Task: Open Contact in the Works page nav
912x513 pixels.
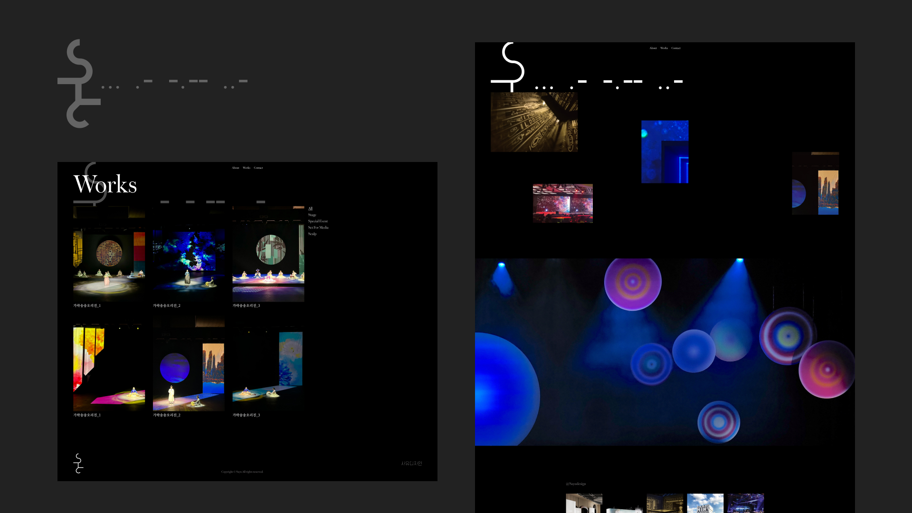Action: point(258,168)
